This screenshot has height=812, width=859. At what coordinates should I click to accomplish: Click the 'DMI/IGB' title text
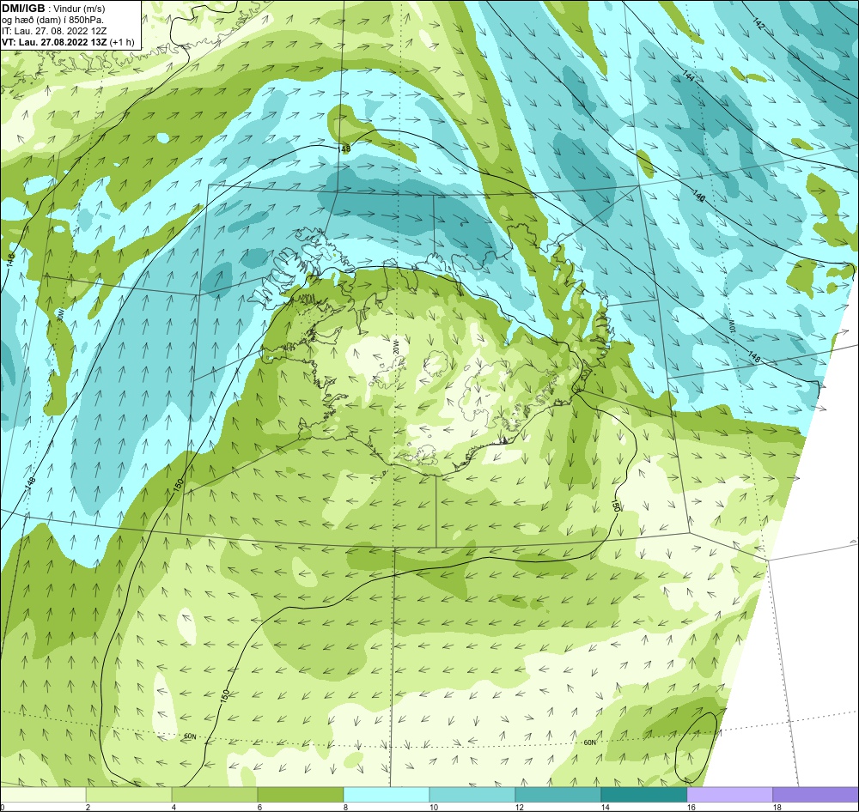[23, 9]
